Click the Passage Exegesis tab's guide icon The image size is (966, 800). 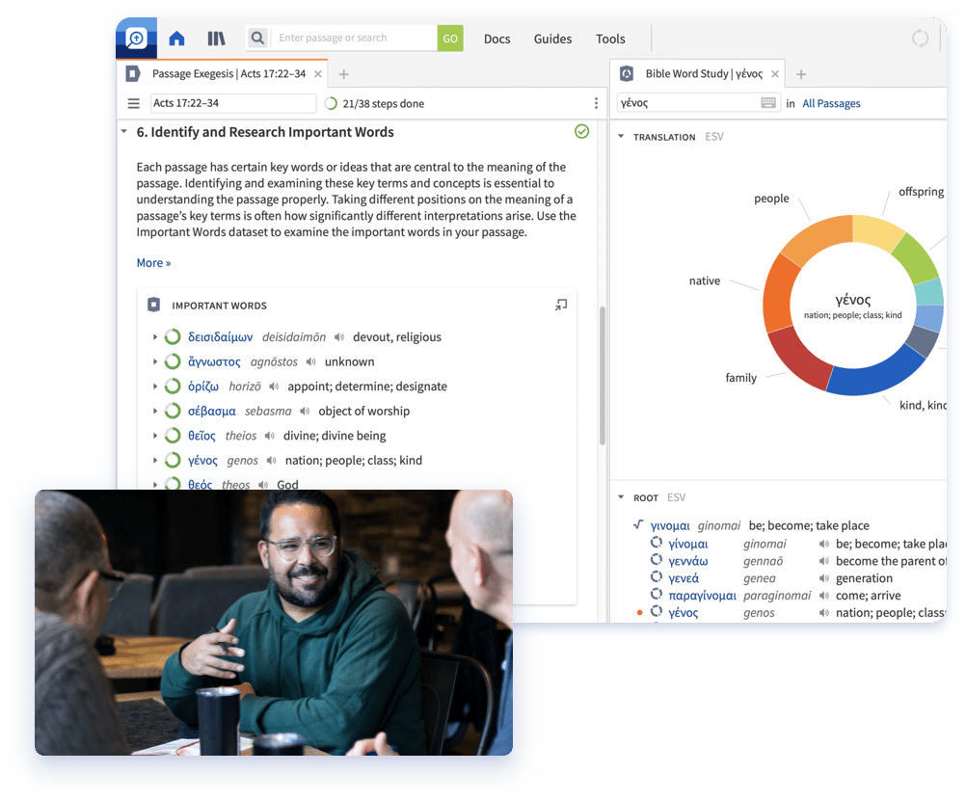pos(132,74)
